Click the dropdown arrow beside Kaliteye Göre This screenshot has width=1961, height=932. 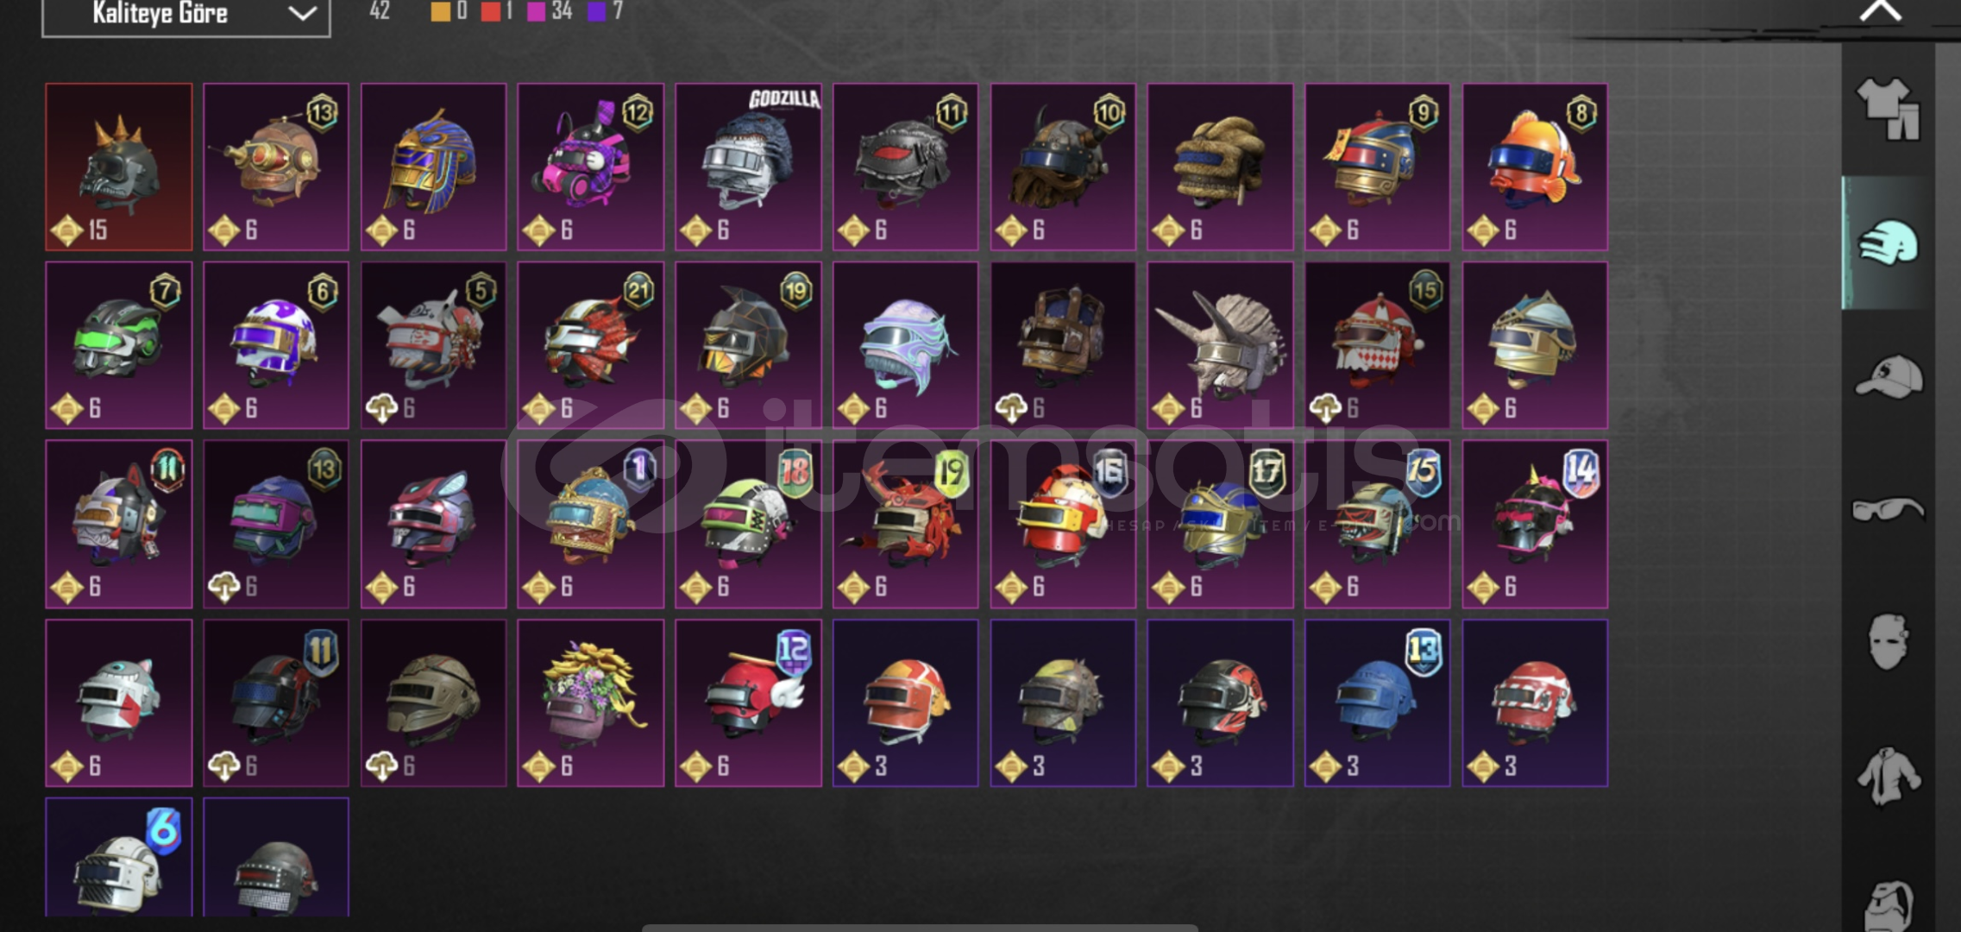point(302,13)
